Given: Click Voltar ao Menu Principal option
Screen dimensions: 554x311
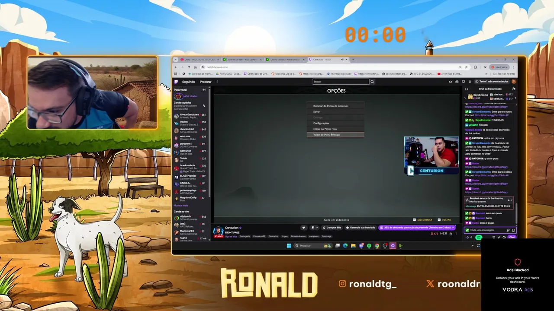Looking at the screenshot, I should coord(335,135).
